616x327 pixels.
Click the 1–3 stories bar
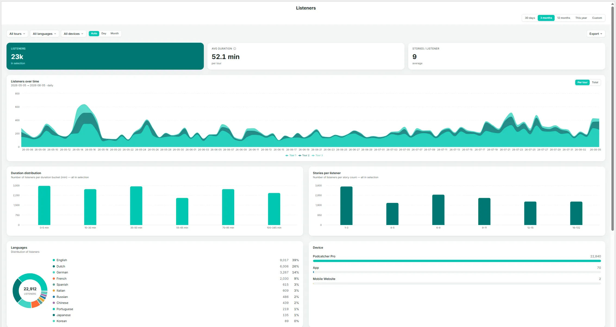(346, 206)
